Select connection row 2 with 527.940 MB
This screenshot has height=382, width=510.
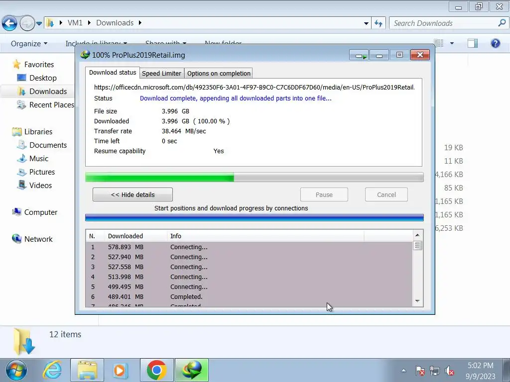(x=250, y=257)
